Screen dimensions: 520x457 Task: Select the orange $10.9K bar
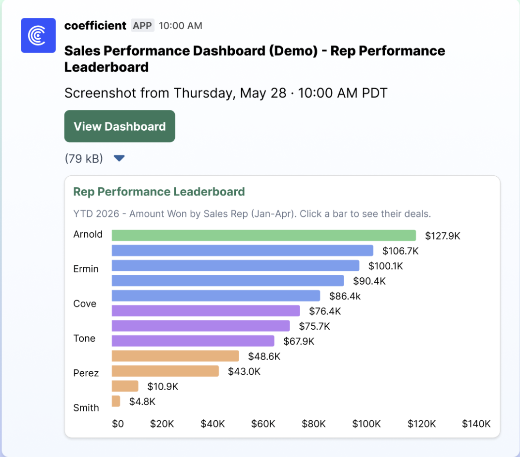tap(125, 386)
